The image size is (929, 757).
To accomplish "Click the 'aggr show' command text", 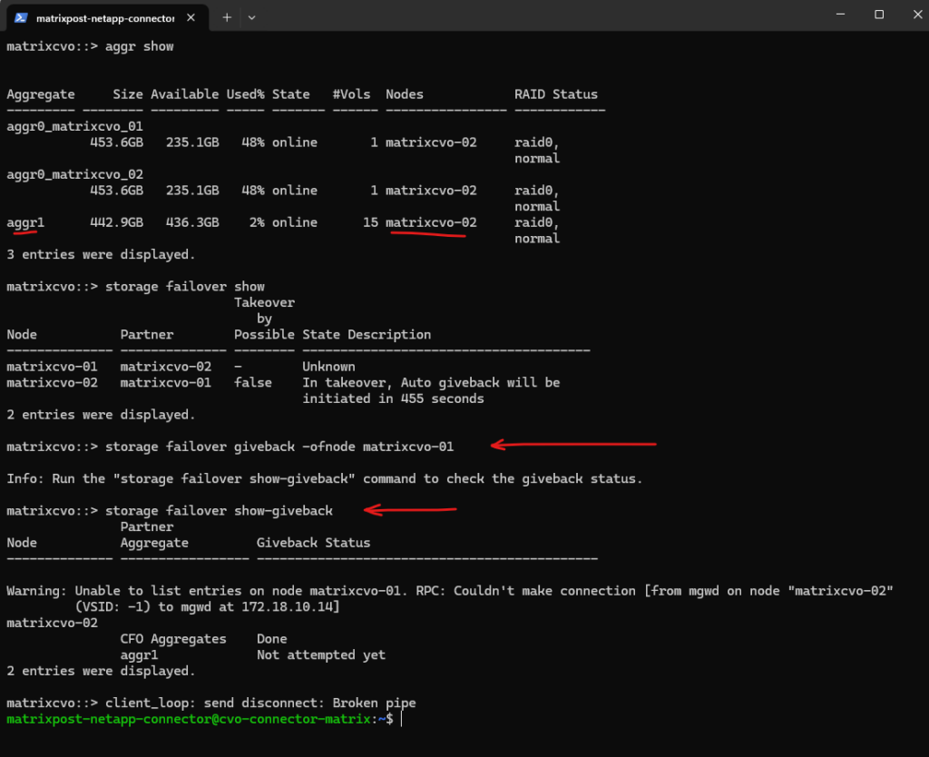I will 139,46.
